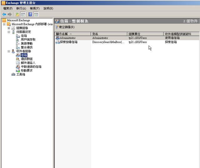The width and height of the screenshot is (200, 168).
Task: Select 中斷連線的信箱 in the tree
Action: tap(31, 67)
